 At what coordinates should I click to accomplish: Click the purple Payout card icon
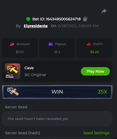click(50, 44)
